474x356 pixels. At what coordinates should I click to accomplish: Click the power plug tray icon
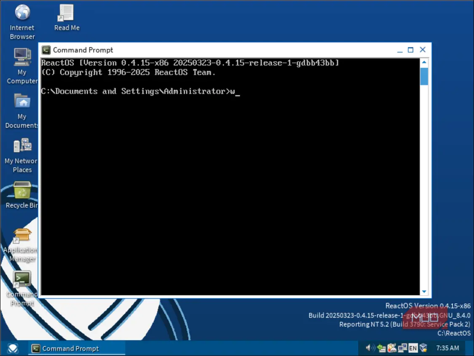click(x=392, y=348)
